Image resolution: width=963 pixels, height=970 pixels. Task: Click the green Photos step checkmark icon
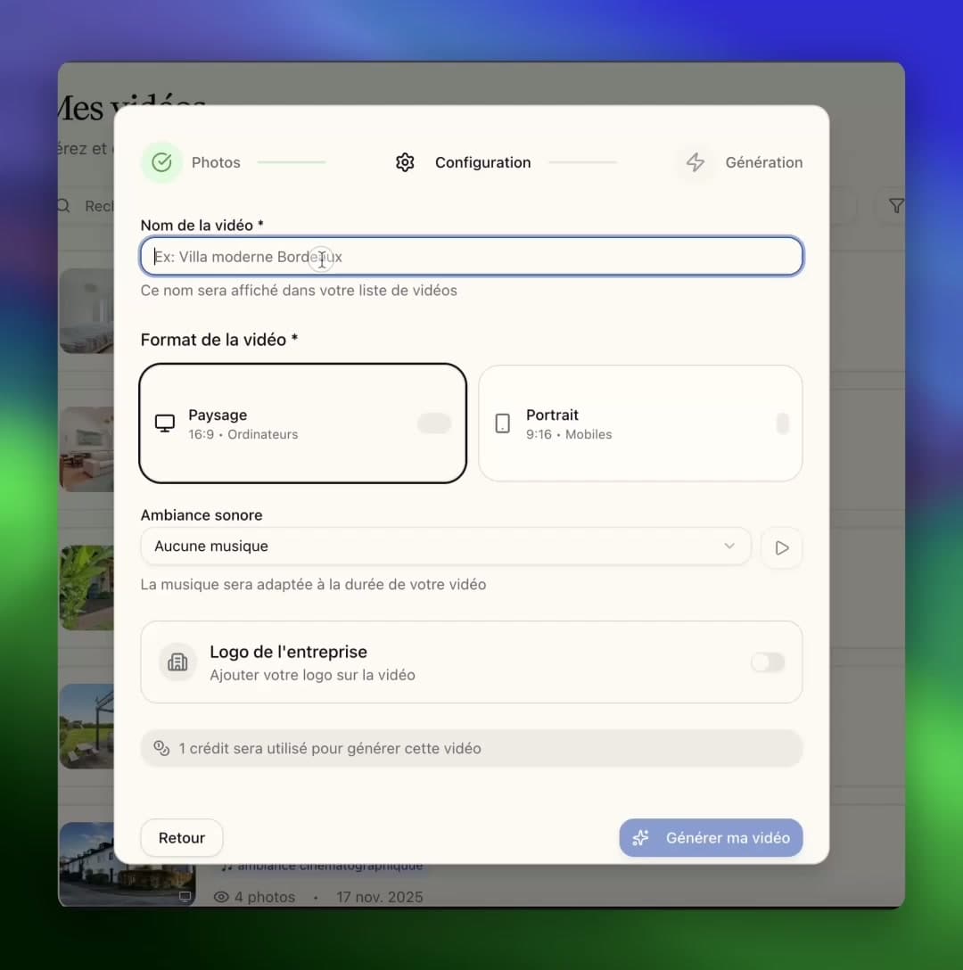161,162
